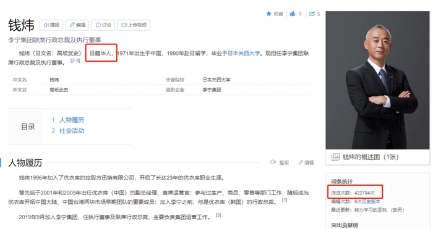Open the 历史版本 history link

[371, 201]
